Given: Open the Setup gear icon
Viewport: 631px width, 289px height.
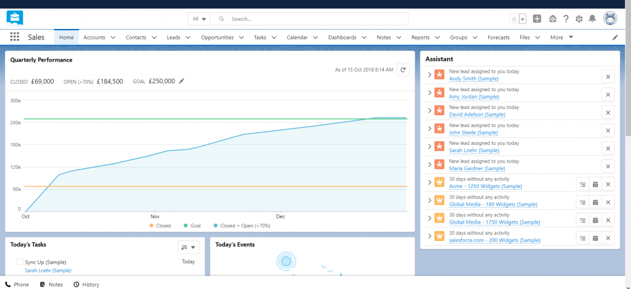Looking at the screenshot, I should point(579,19).
